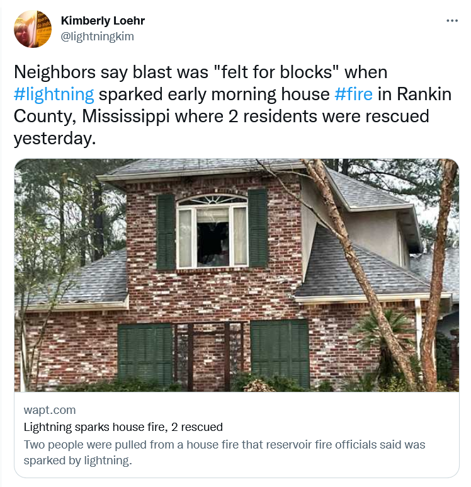Visit the @lightningkim handle

pos(97,37)
